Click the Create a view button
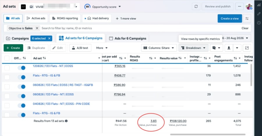 point(230,19)
